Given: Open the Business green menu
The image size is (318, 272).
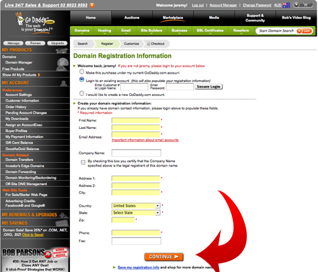Looking at the screenshot, I should 179,31.
